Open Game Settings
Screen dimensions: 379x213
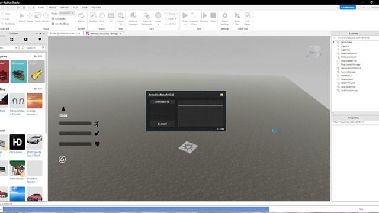pyautogui.click(x=225, y=18)
